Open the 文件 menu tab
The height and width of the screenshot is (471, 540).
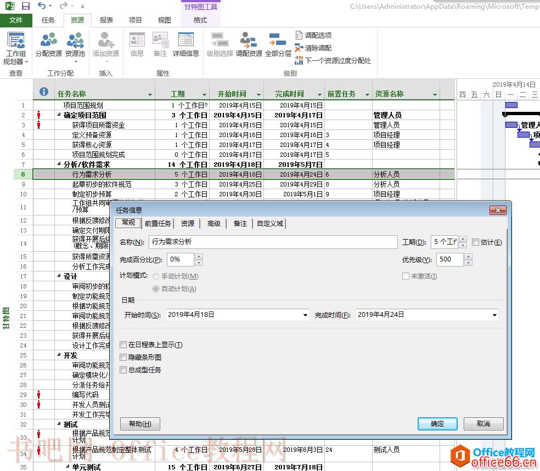click(16, 20)
